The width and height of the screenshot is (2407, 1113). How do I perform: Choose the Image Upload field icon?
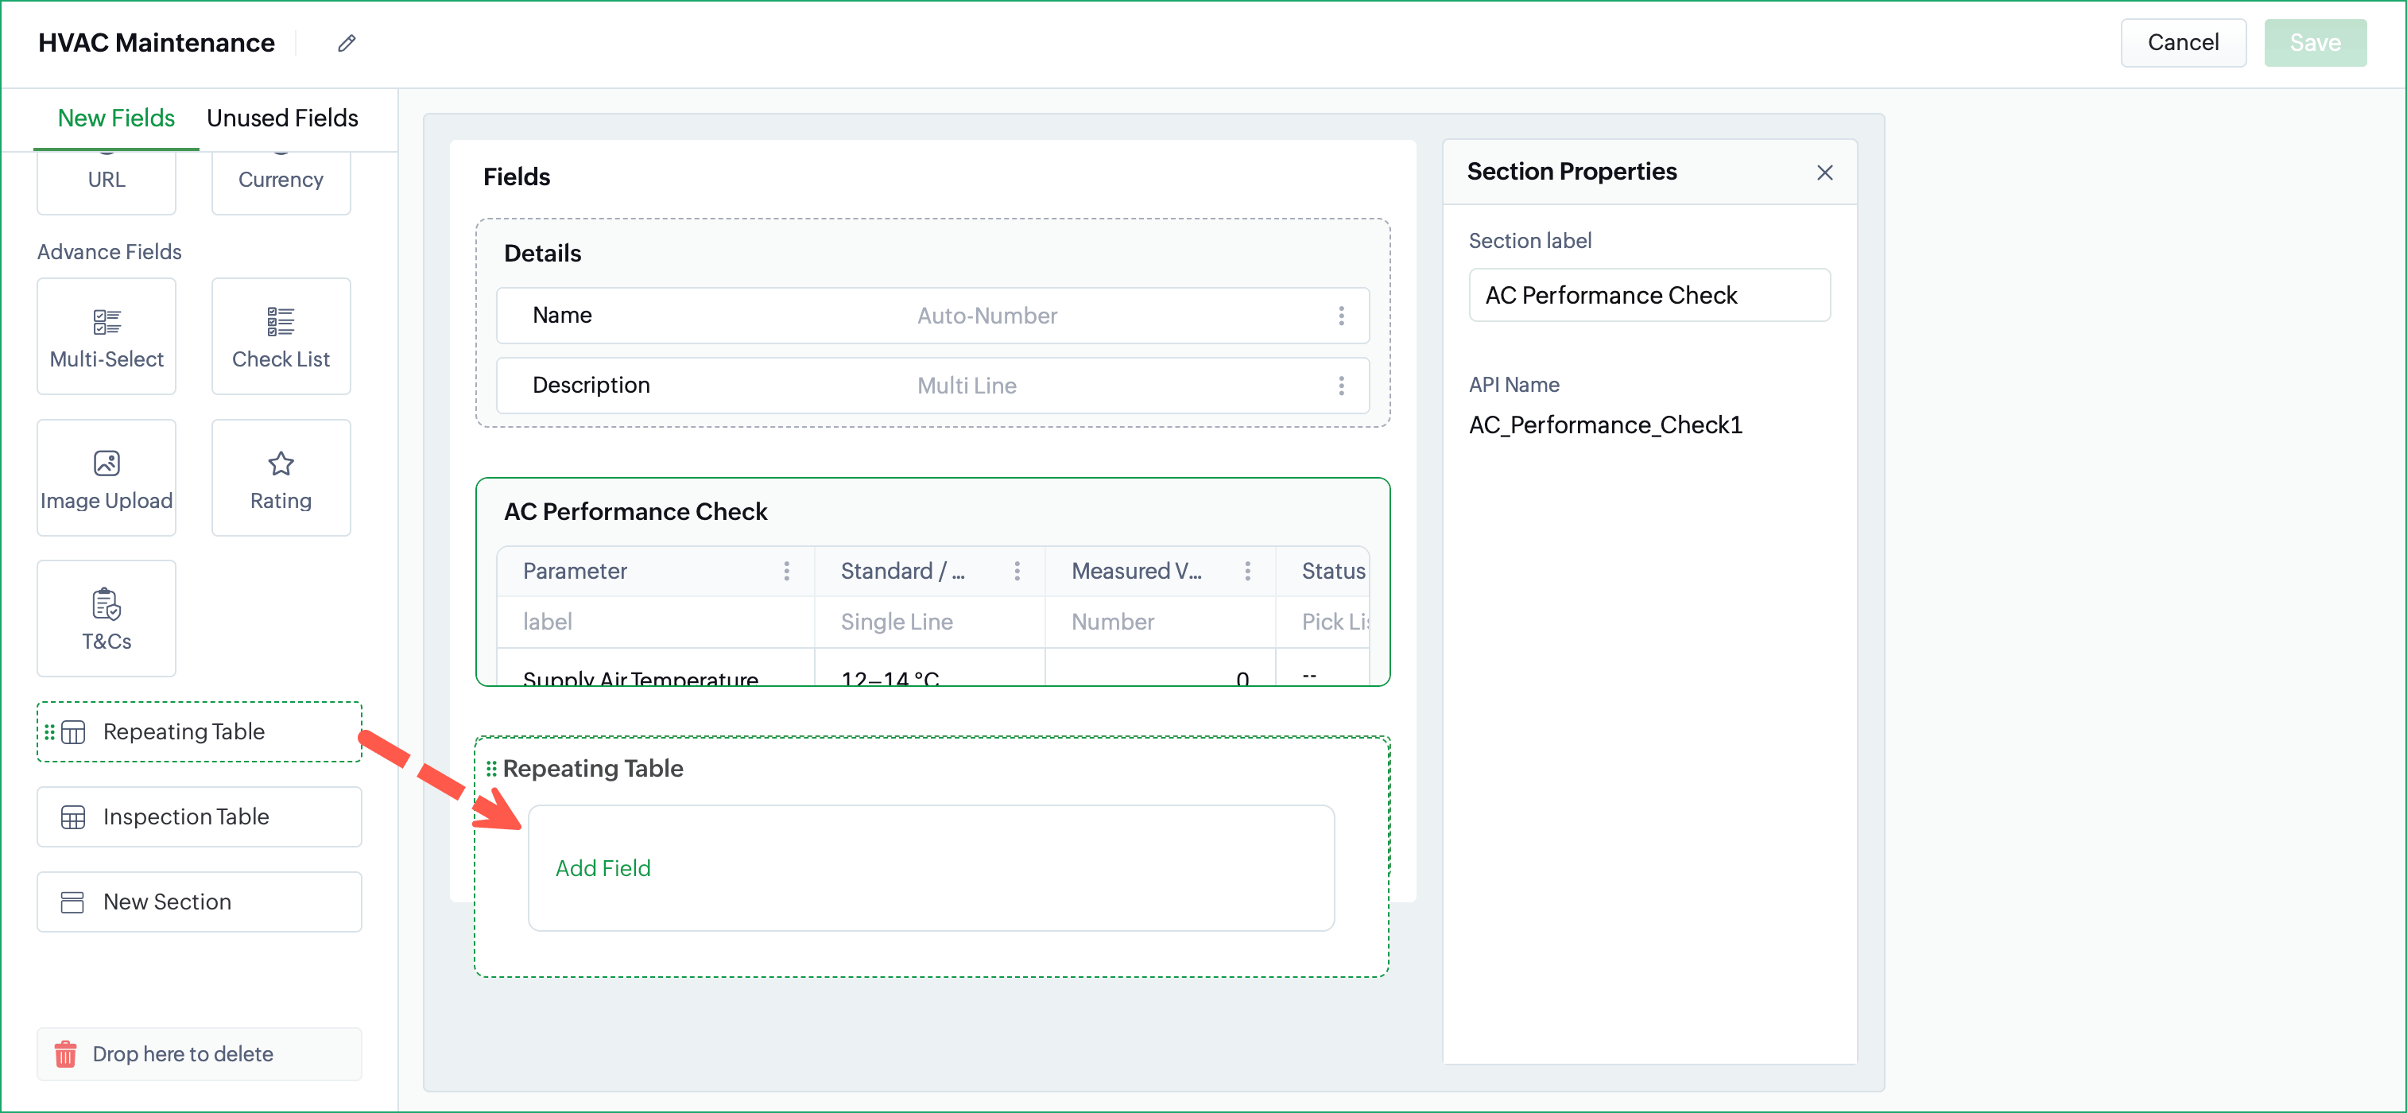(107, 463)
